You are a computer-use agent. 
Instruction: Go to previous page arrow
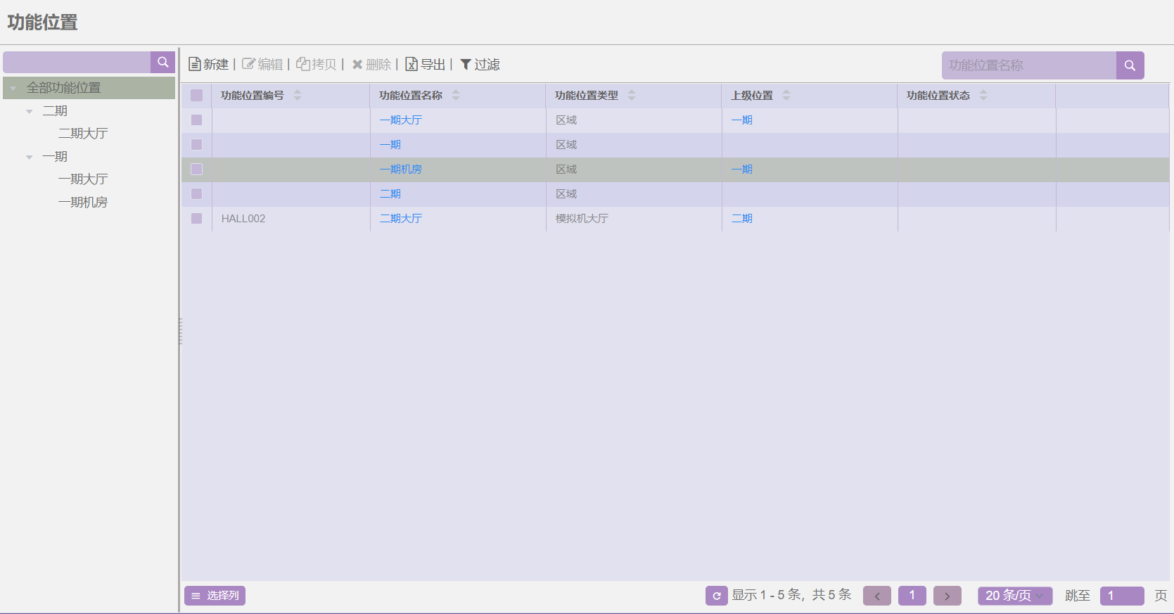[877, 596]
